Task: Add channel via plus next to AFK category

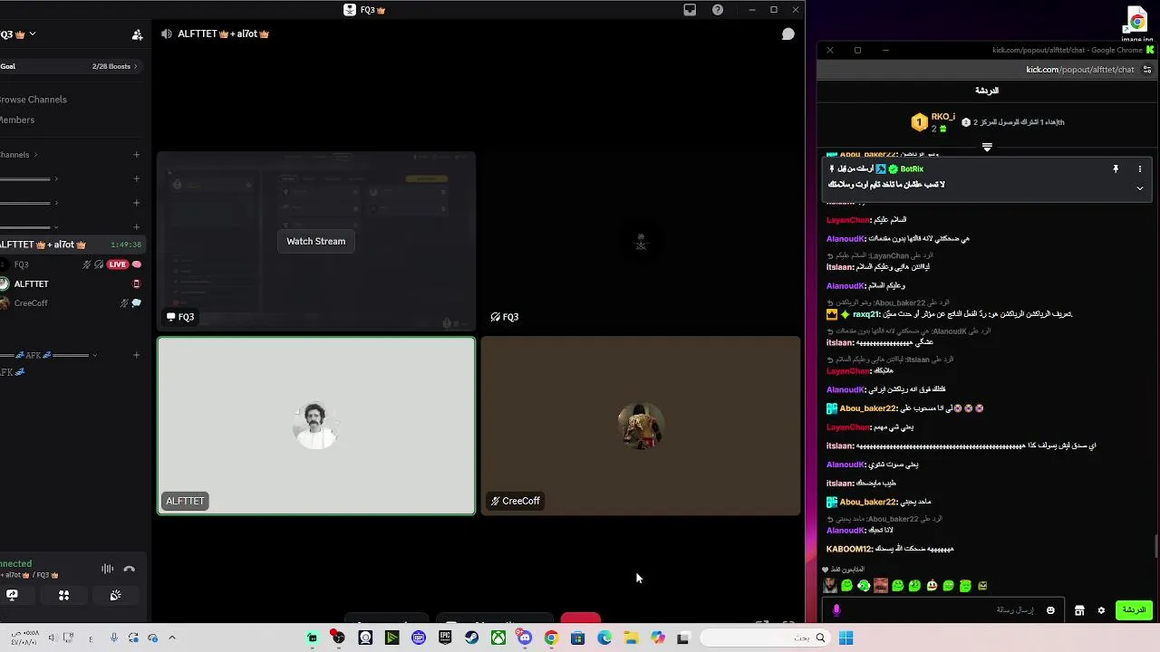Action: 137,355
